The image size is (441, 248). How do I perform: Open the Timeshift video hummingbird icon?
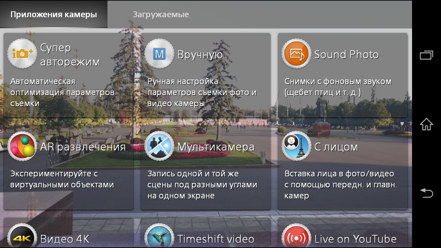159,237
